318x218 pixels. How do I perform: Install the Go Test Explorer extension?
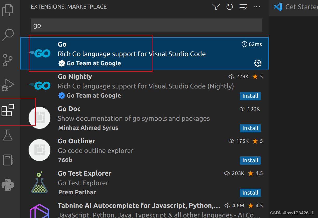[250, 193]
